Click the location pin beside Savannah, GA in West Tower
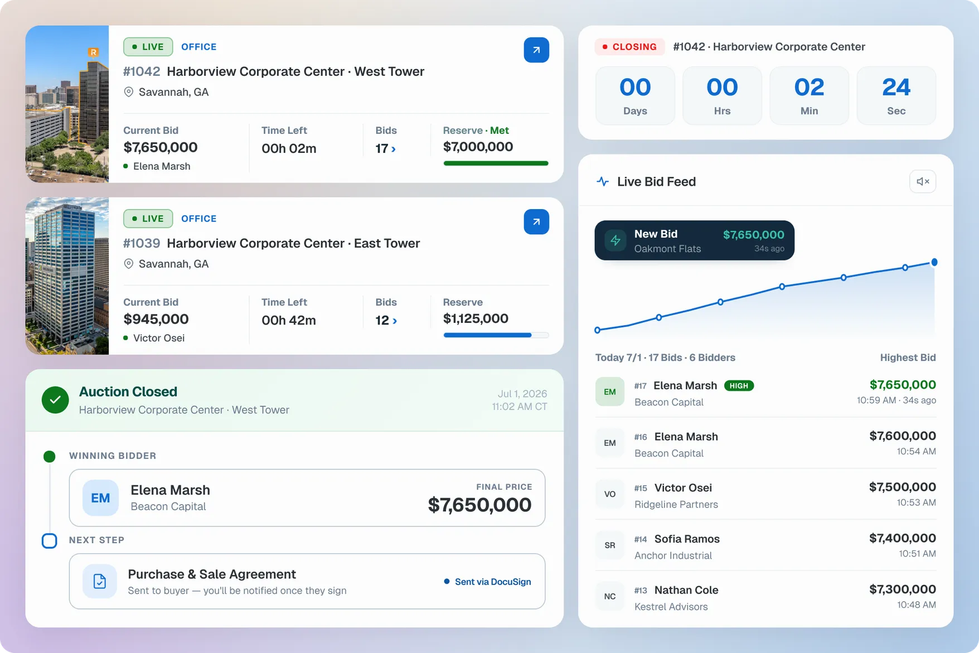Screen dimensions: 979x653 click(x=128, y=92)
